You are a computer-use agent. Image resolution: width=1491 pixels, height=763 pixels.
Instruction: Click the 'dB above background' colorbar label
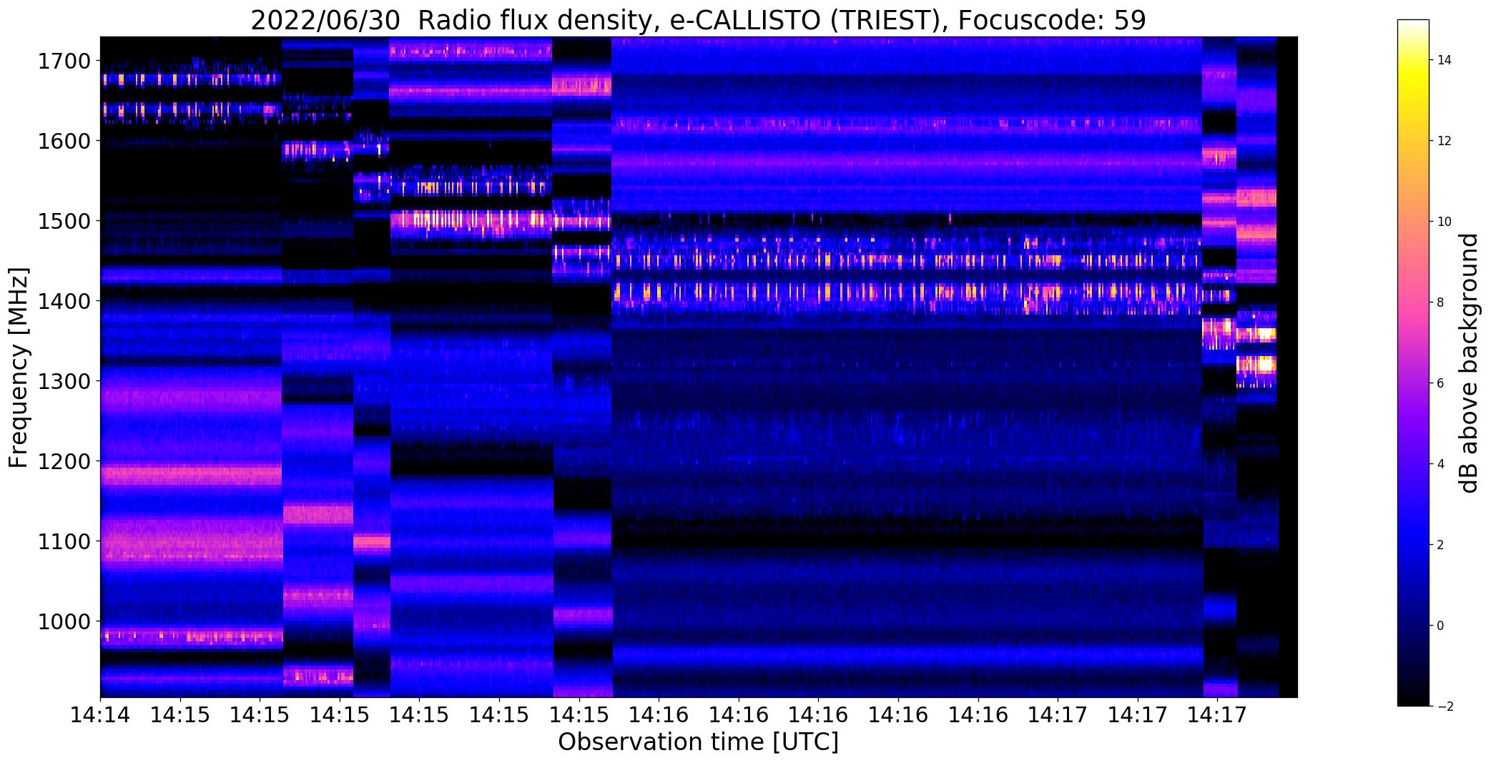coord(1469,363)
